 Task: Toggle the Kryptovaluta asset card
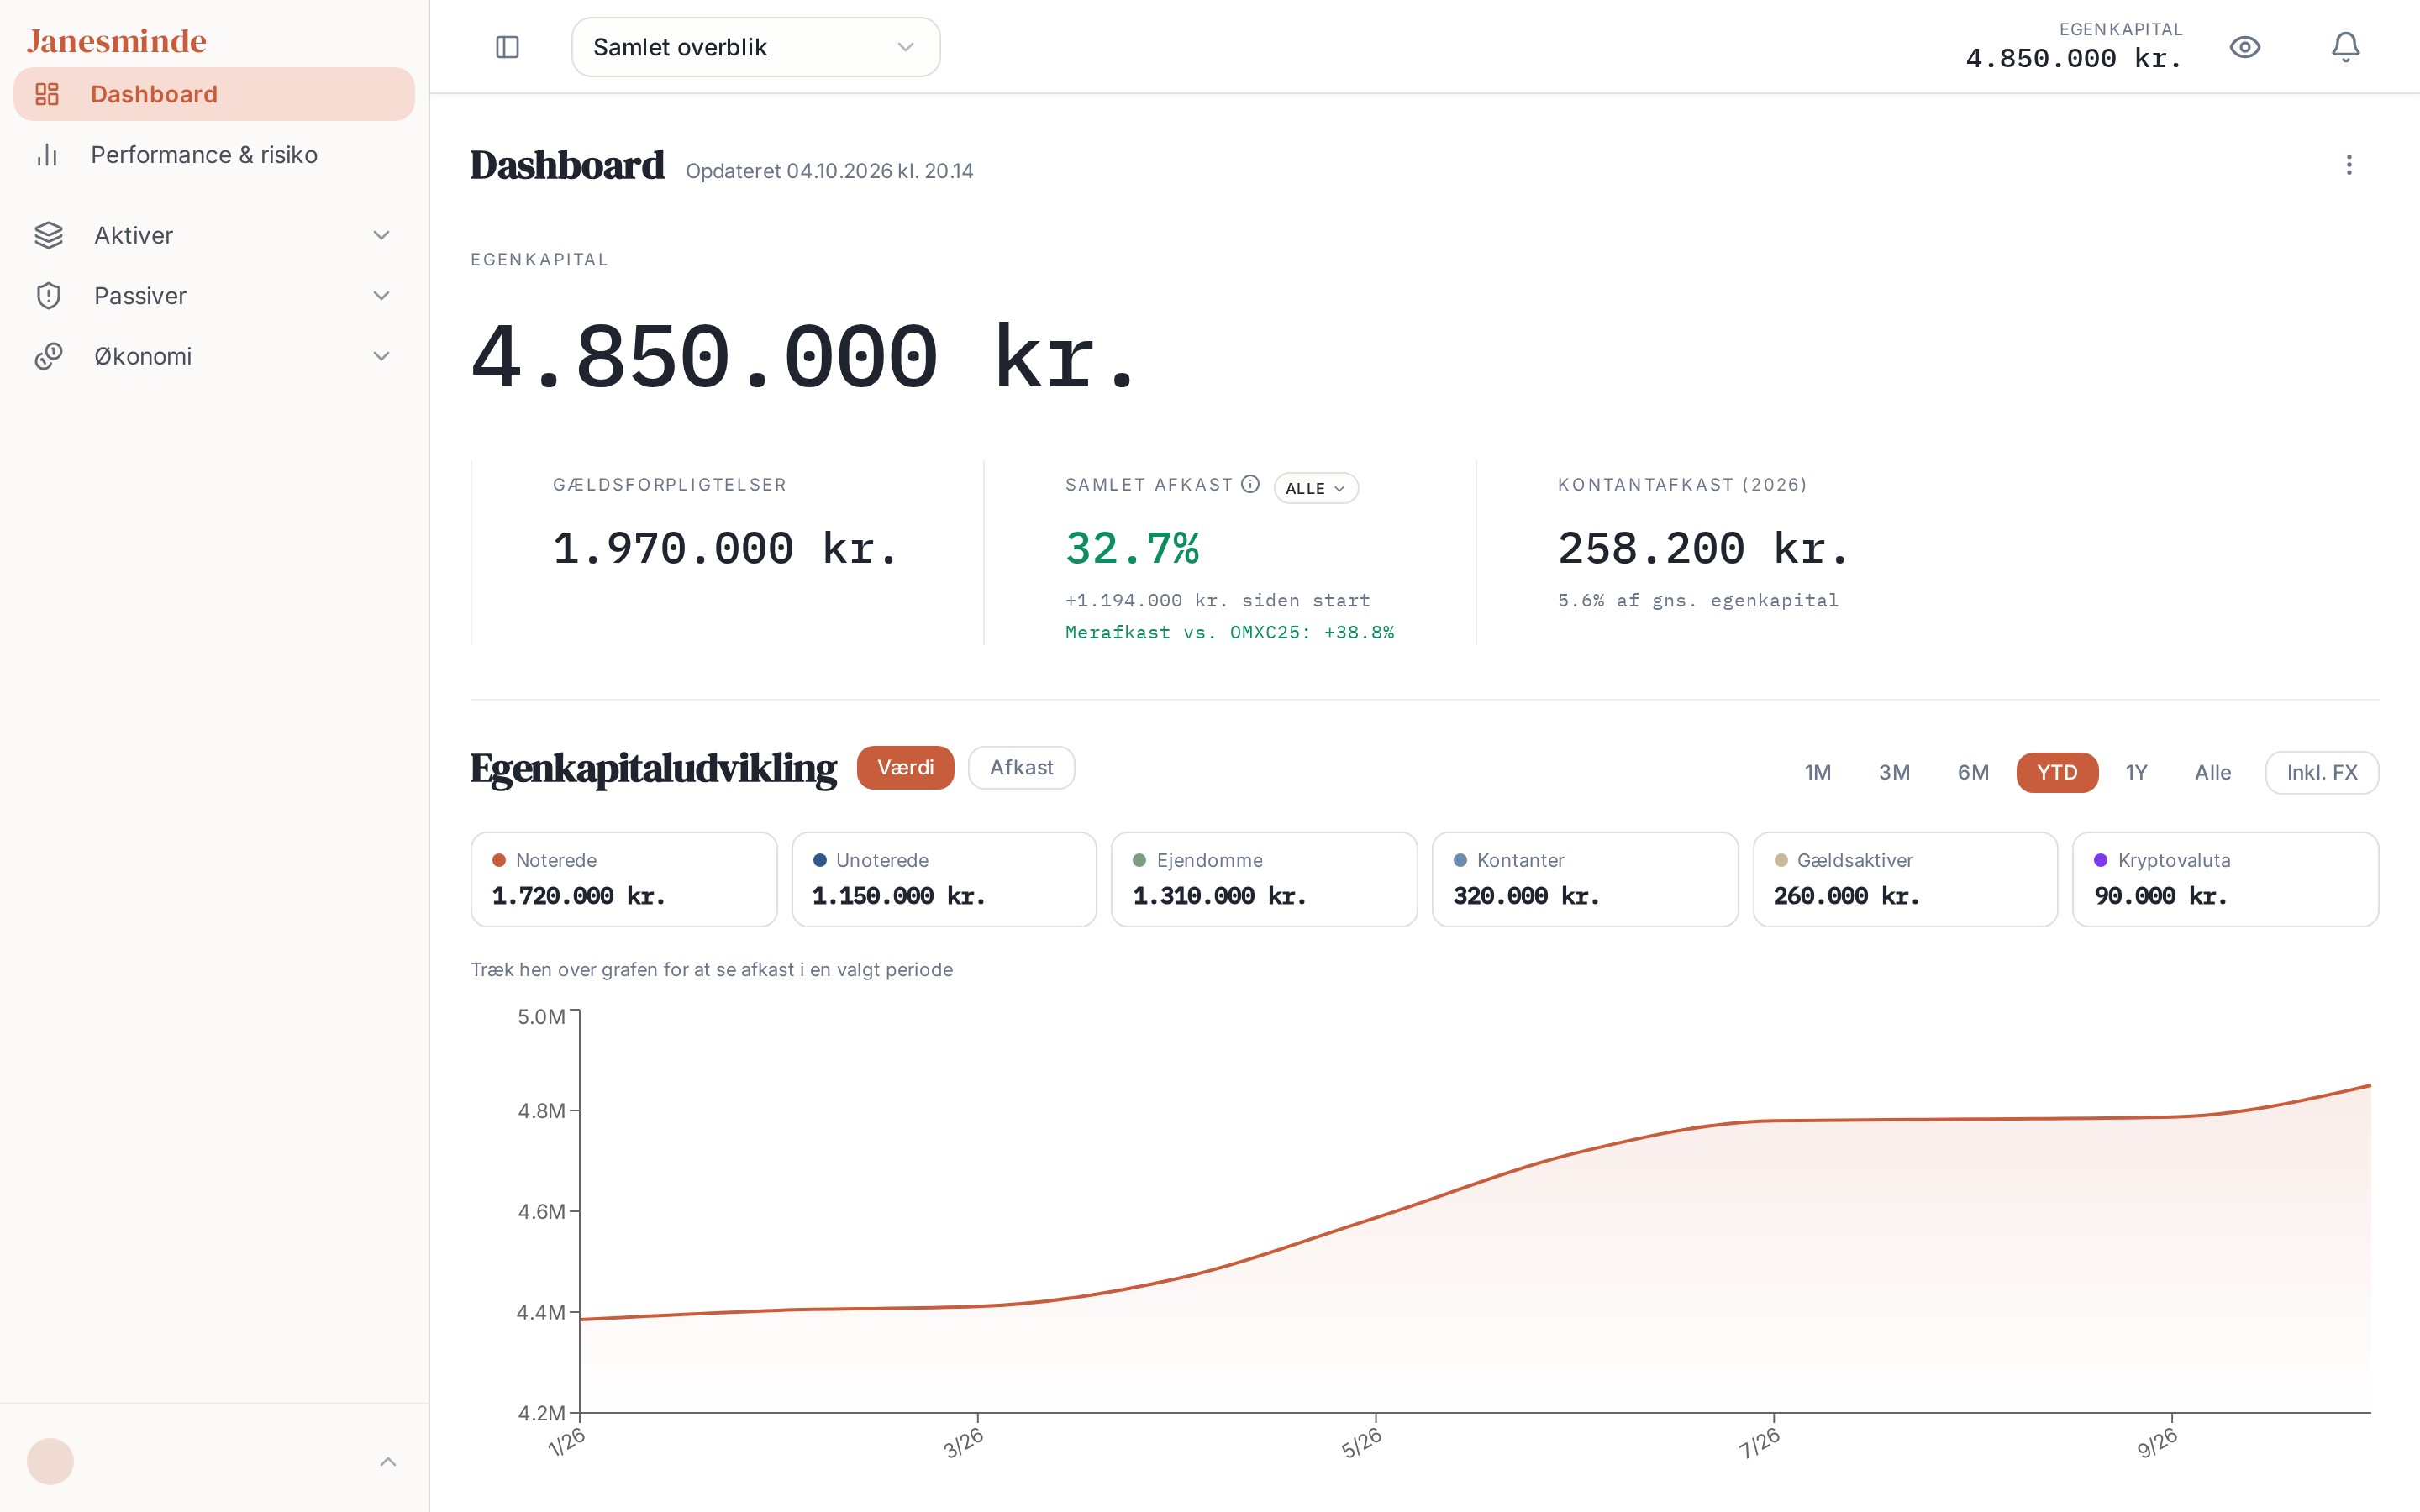(2225, 879)
